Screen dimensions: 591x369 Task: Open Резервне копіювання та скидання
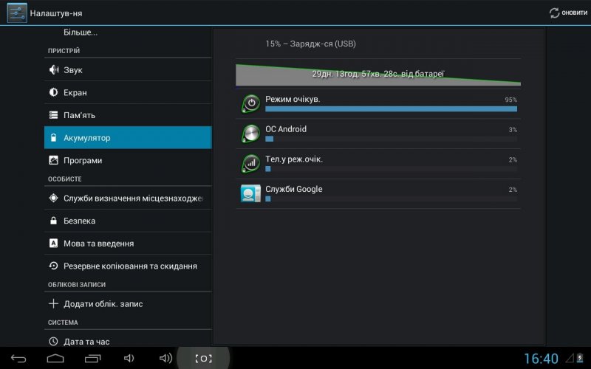128,266
